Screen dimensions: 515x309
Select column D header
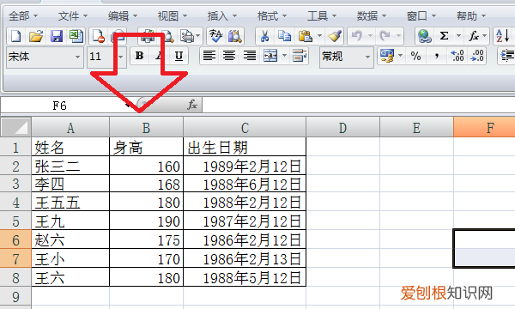click(x=342, y=127)
